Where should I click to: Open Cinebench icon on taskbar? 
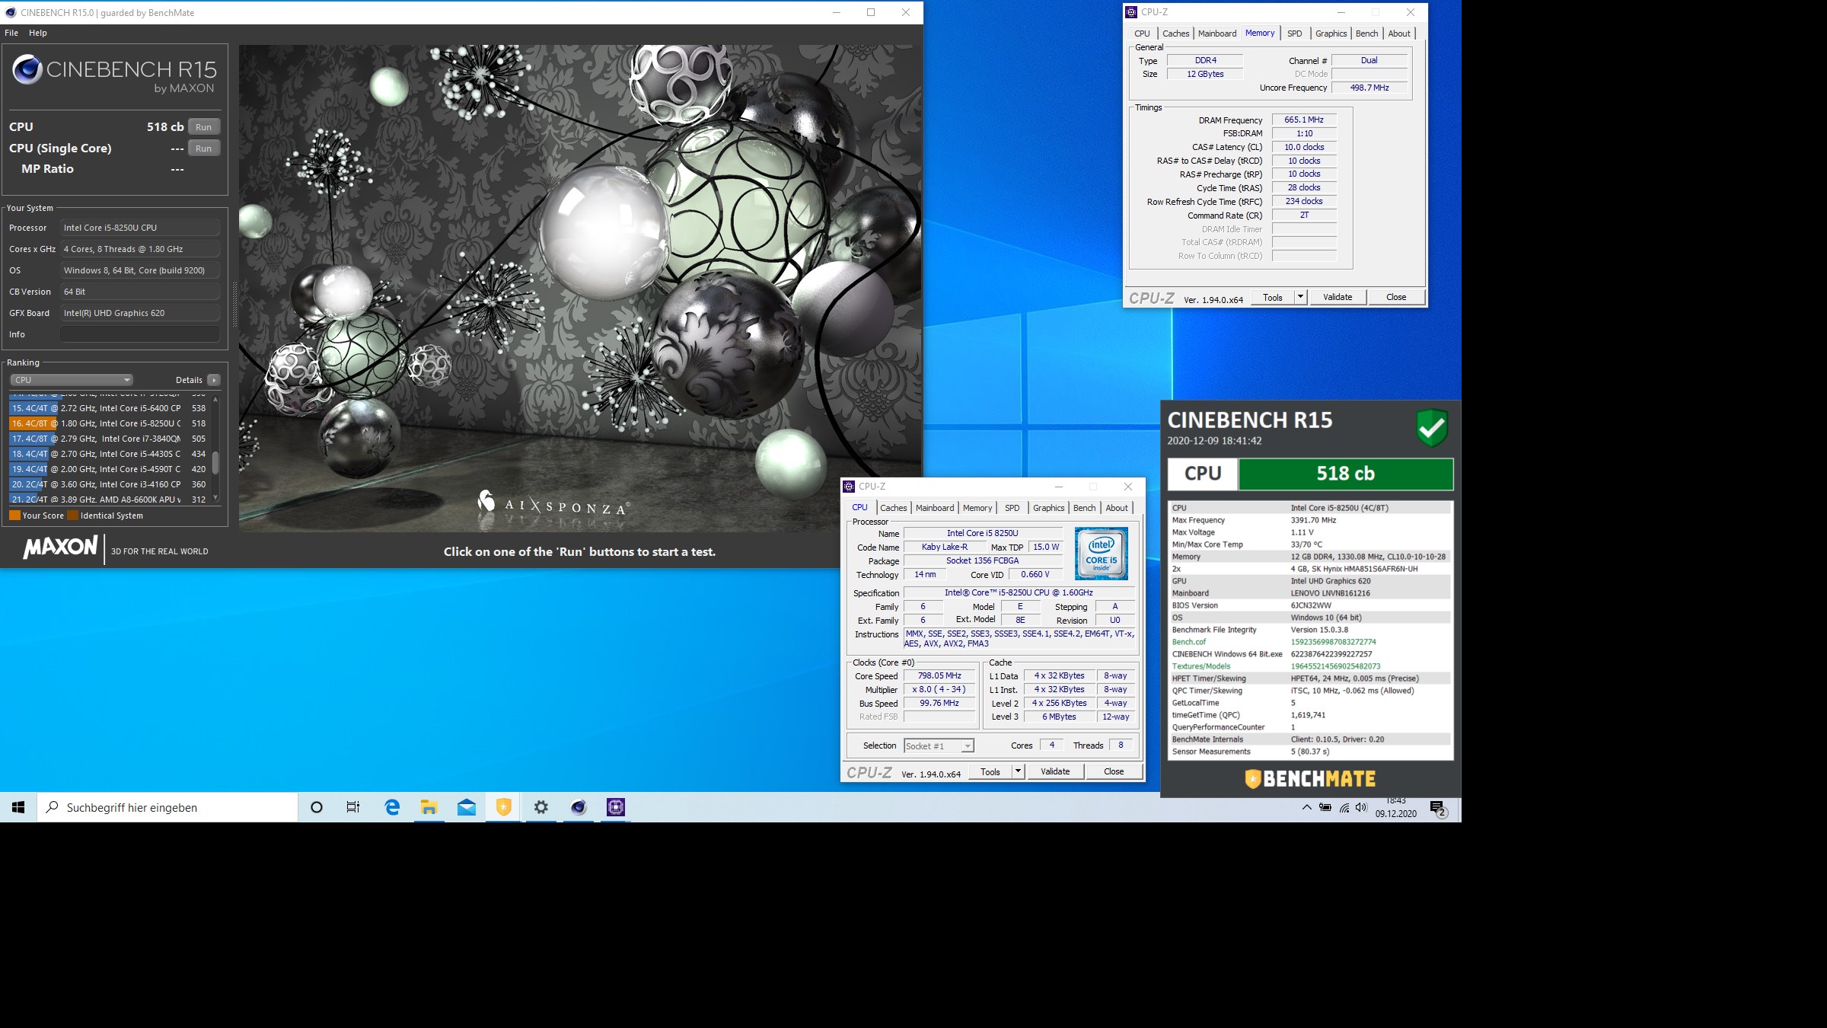tap(578, 807)
